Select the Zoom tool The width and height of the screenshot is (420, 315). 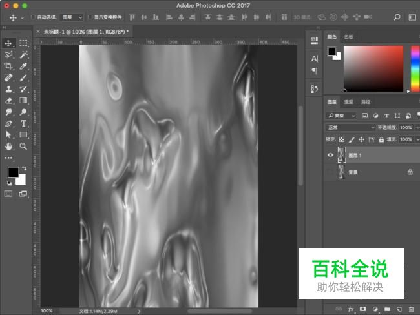(x=23, y=147)
